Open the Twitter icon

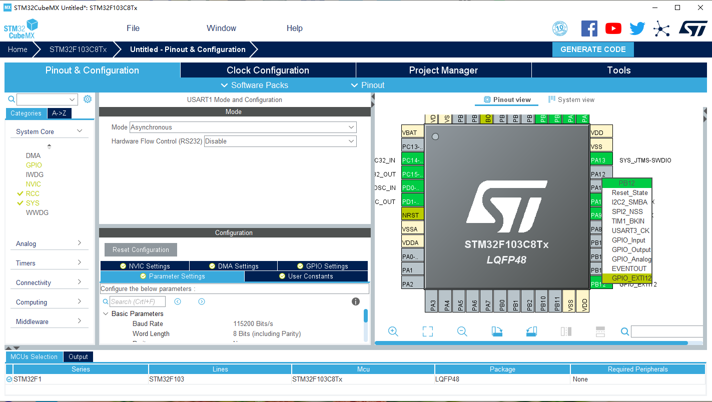pyautogui.click(x=637, y=28)
